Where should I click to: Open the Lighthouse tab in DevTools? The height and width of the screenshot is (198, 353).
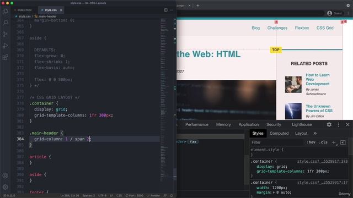[302, 125]
